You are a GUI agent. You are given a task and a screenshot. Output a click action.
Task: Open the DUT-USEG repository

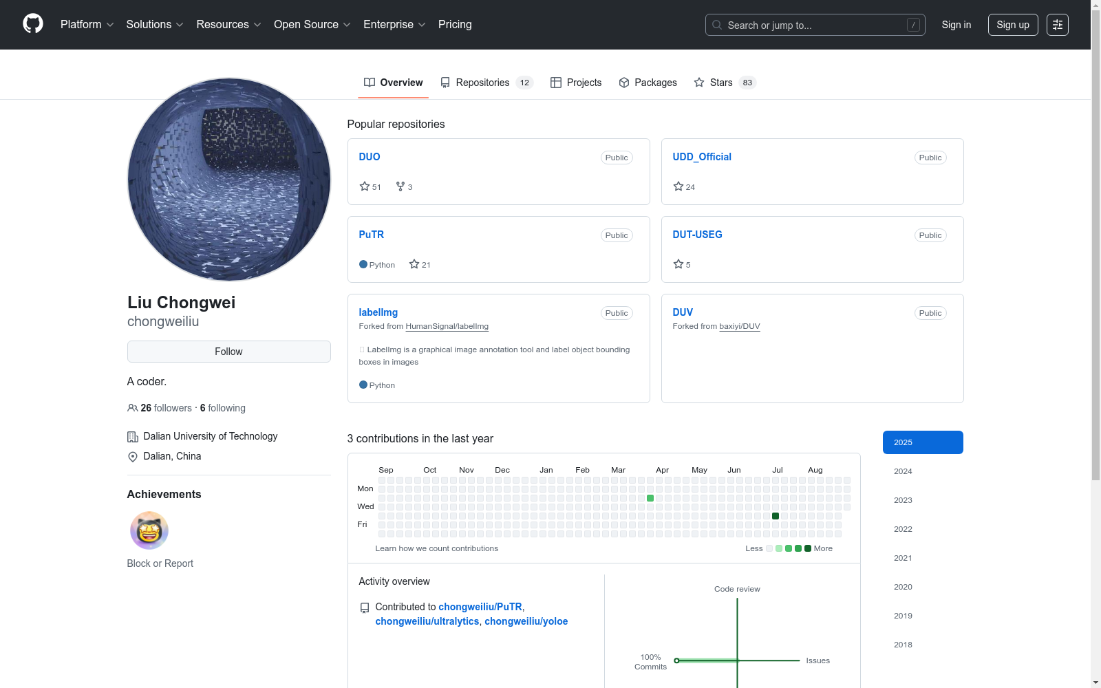698,235
